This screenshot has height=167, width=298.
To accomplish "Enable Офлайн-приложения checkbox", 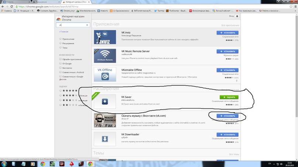I will pos(61,59).
